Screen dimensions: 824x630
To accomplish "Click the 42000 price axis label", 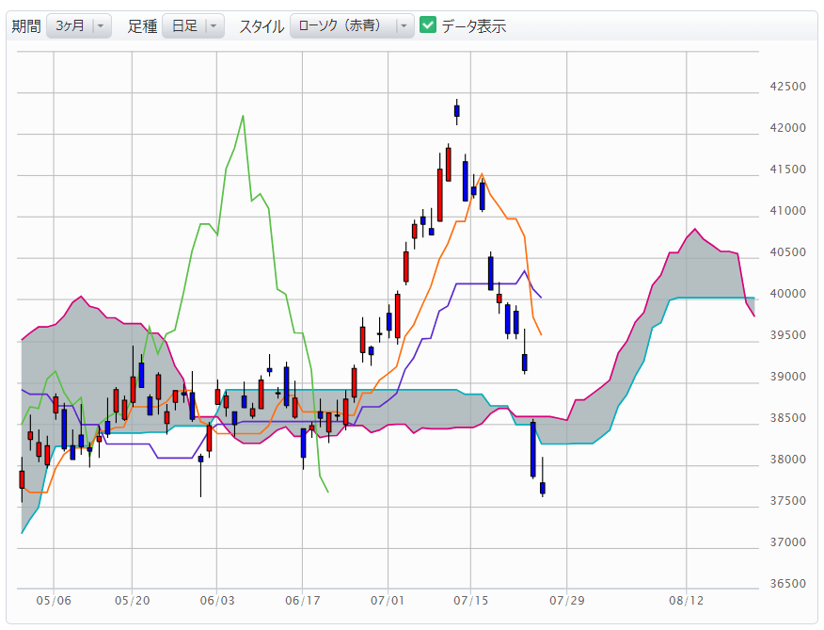I will pos(787,128).
